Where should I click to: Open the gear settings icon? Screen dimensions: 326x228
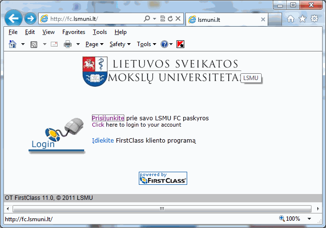314,19
